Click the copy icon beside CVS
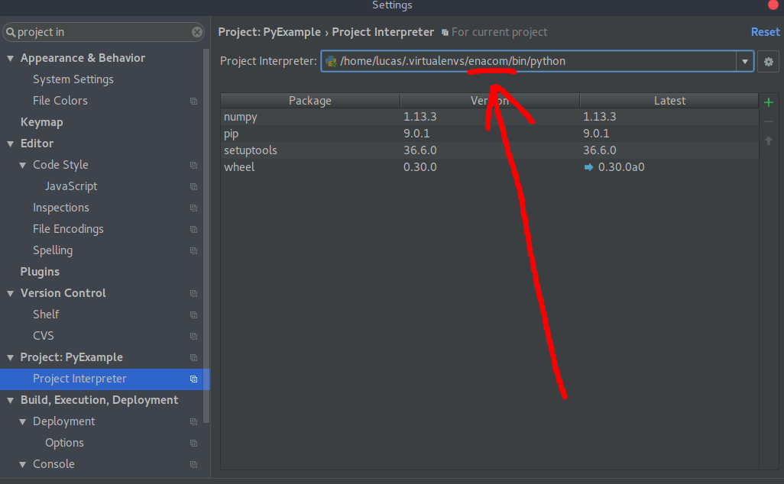The height and width of the screenshot is (484, 784). [x=193, y=336]
